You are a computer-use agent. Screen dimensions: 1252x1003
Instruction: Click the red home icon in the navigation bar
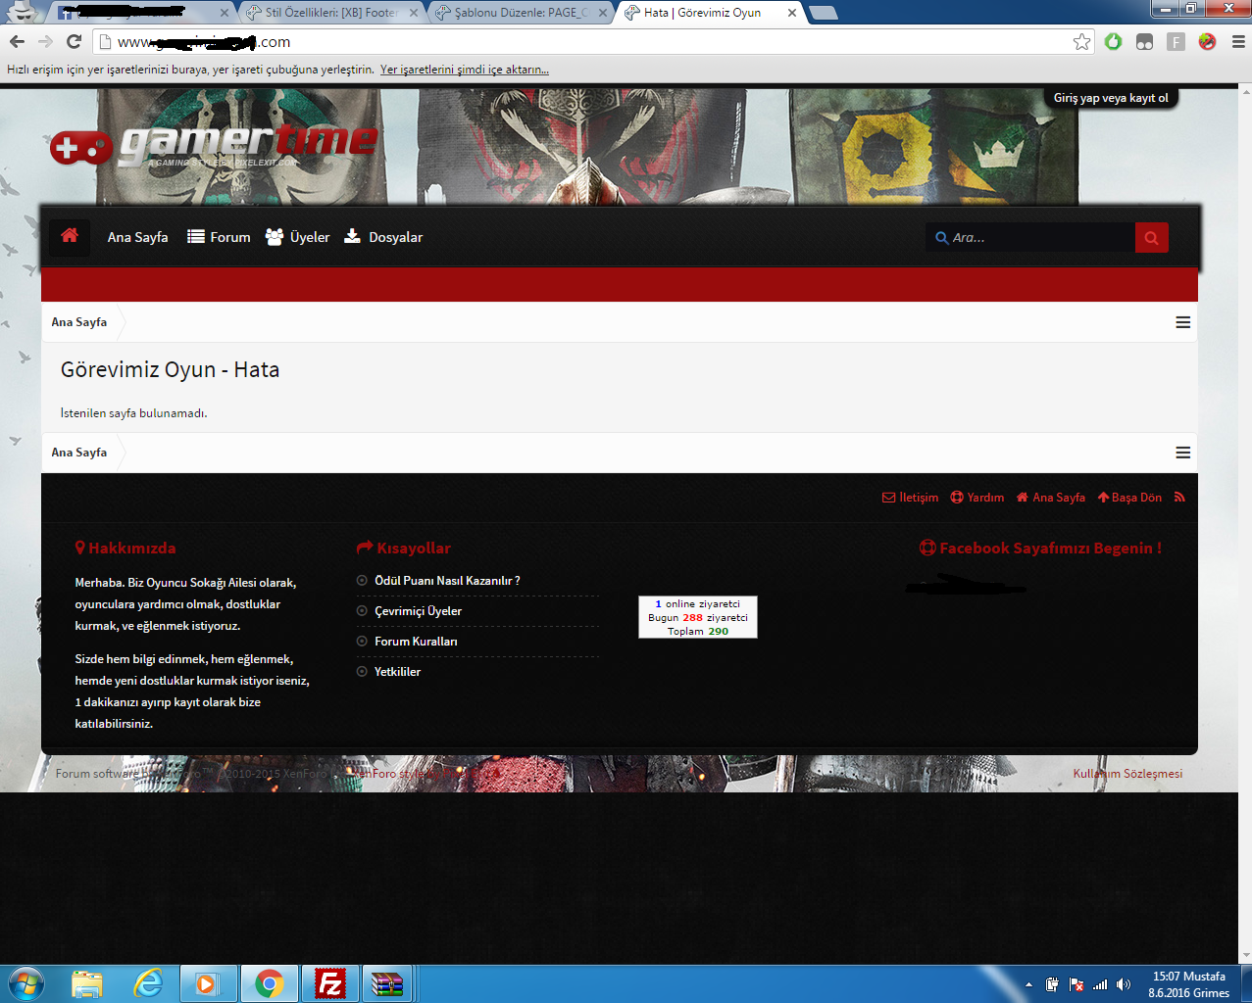click(x=70, y=236)
